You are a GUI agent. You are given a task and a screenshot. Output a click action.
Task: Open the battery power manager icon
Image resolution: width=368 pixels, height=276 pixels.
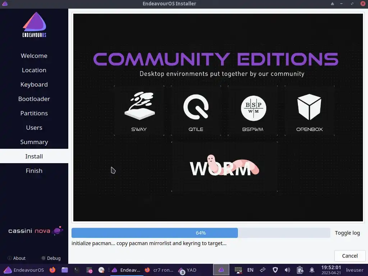coord(300,270)
